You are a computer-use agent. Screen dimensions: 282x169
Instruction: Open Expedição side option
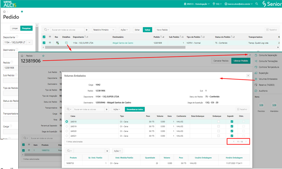(262, 73)
